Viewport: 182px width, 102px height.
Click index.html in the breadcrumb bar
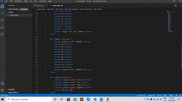pos(41,9)
